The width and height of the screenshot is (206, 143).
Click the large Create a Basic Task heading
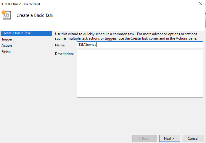point(35,15)
